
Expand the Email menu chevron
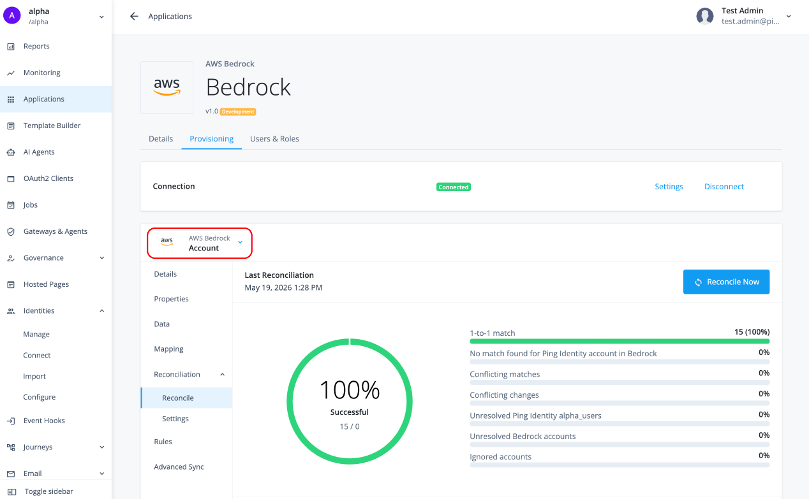(101, 474)
